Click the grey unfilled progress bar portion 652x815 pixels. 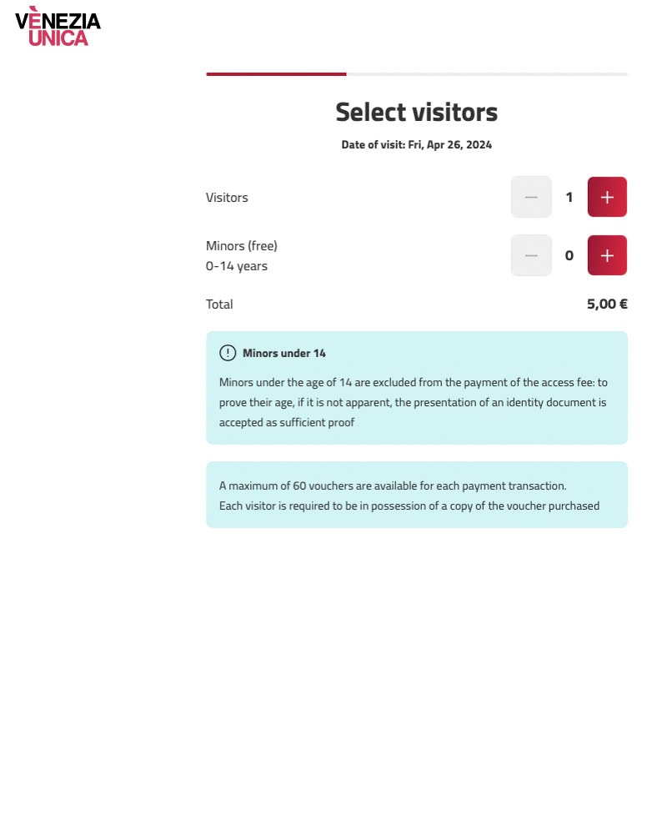click(487, 74)
